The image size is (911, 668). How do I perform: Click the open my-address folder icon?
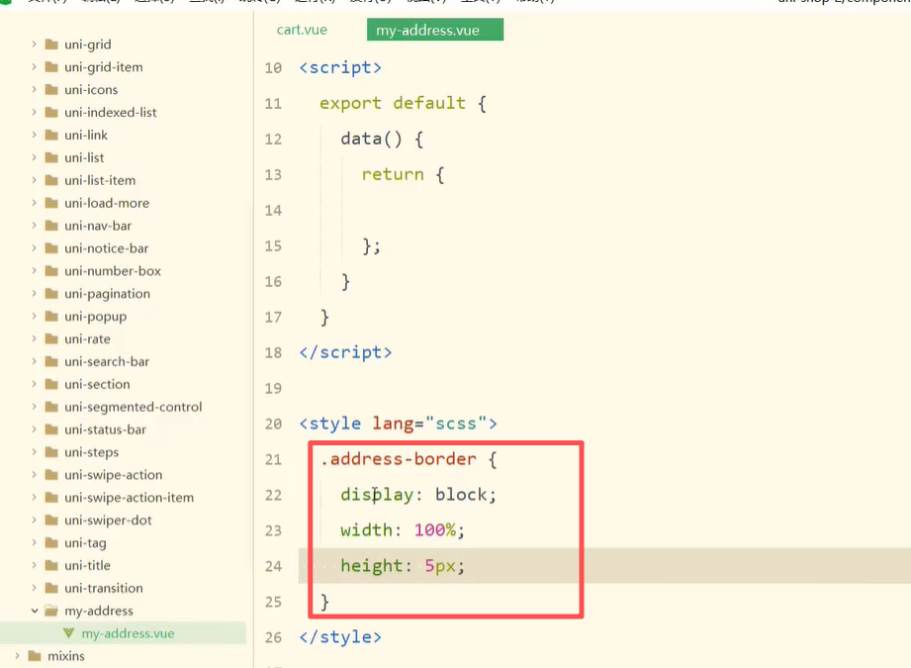[x=51, y=611]
